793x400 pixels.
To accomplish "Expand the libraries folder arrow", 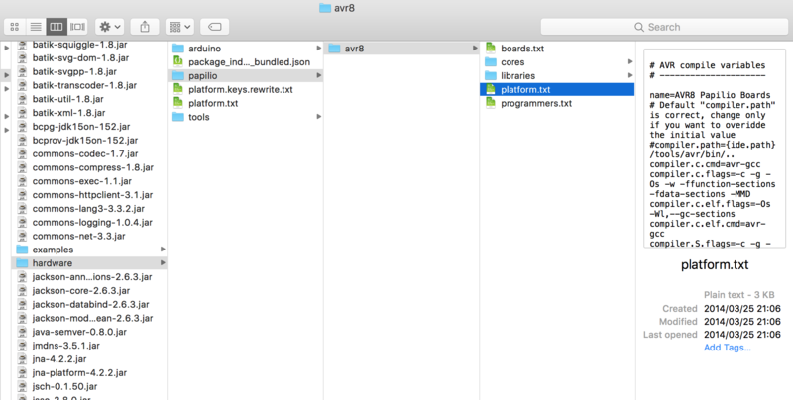I will (630, 75).
